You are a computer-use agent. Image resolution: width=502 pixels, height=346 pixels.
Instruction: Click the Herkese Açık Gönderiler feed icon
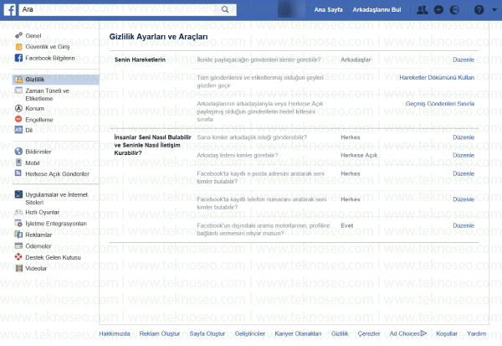click(18, 173)
